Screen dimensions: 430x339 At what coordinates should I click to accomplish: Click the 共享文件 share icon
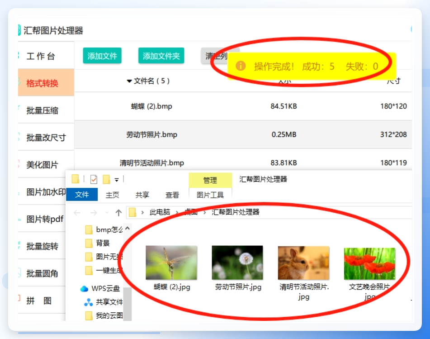pos(88,302)
